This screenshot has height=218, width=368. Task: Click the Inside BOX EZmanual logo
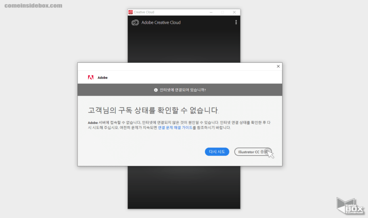348,206
